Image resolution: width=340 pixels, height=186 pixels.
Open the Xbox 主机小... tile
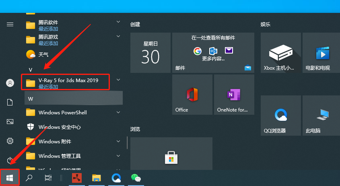coord(281,53)
